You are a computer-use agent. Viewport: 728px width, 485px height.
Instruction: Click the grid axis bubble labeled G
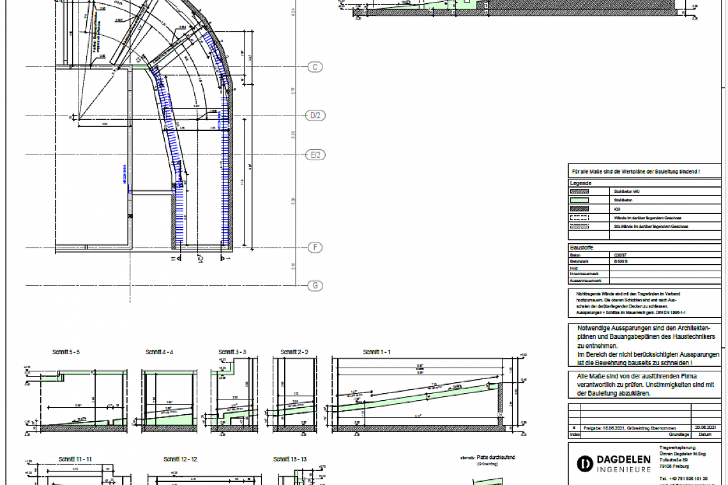pyautogui.click(x=315, y=285)
